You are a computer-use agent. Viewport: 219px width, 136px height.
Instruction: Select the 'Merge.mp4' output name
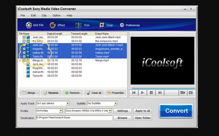click(x=102, y=61)
